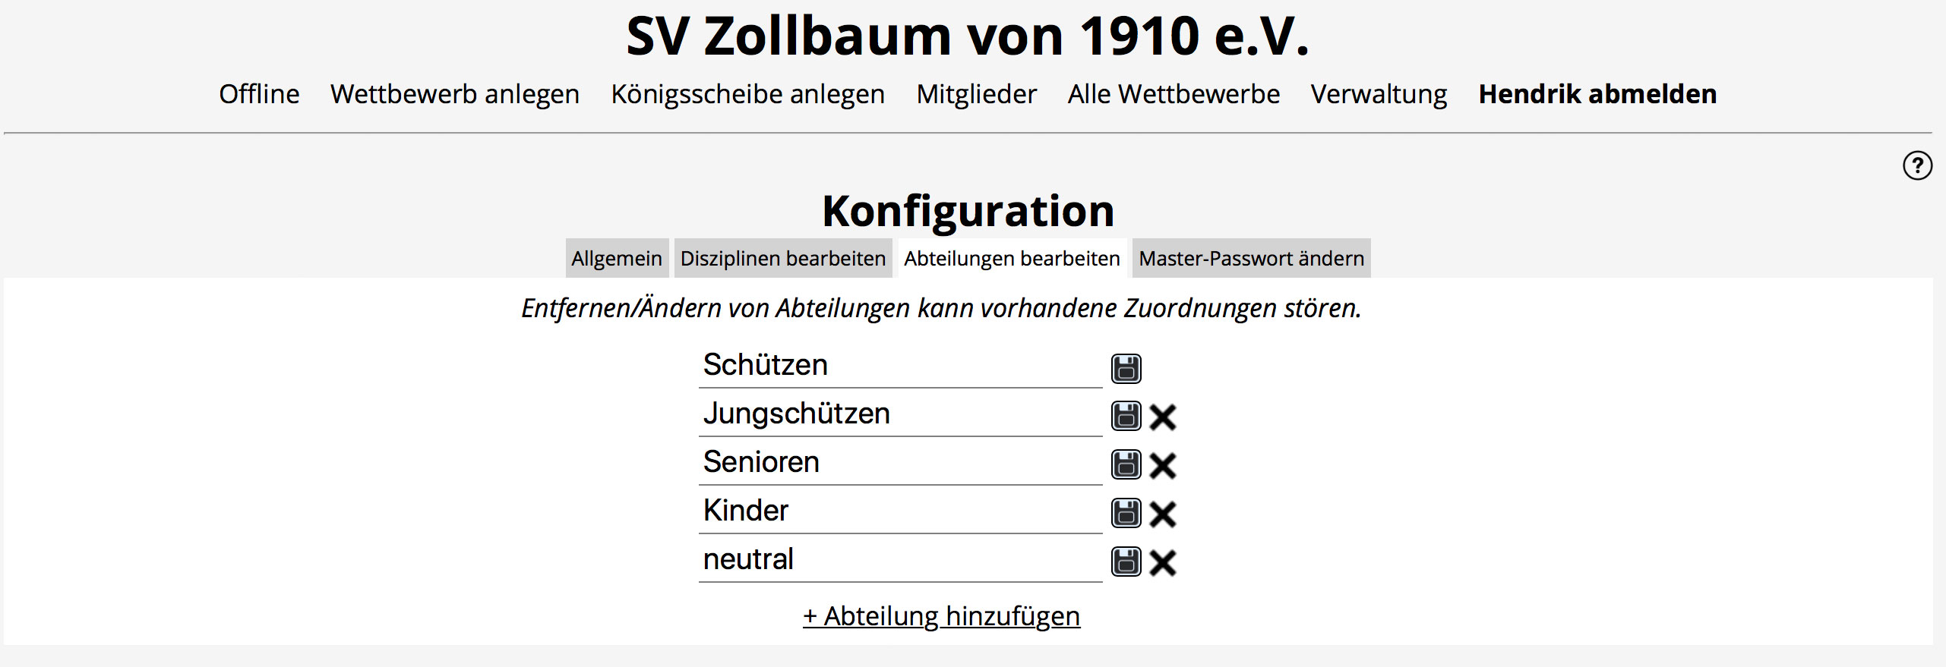
Task: Open the help question mark icon
Action: tap(1917, 165)
